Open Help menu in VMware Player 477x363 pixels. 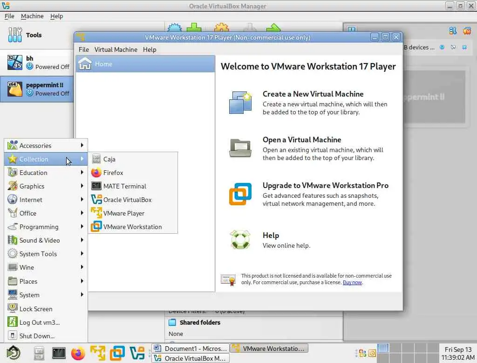pos(150,49)
